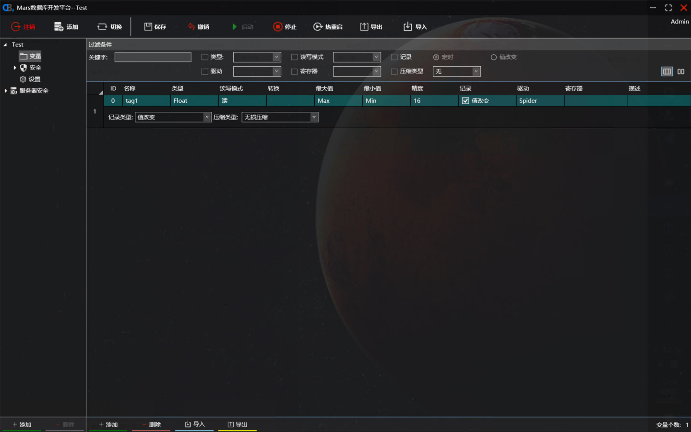Image resolution: width=691 pixels, height=432 pixels.
Task: Open the 记录类型 dropdown showing 值改变
Action: pos(173,117)
